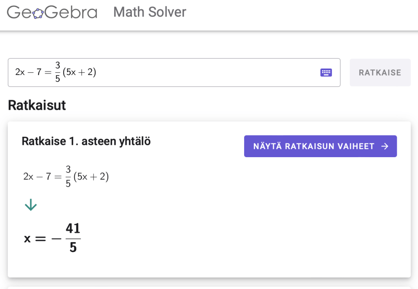Click the arrow inside Näytä ratkaisun vaiheet
The width and height of the screenshot is (418, 289).
pos(384,146)
